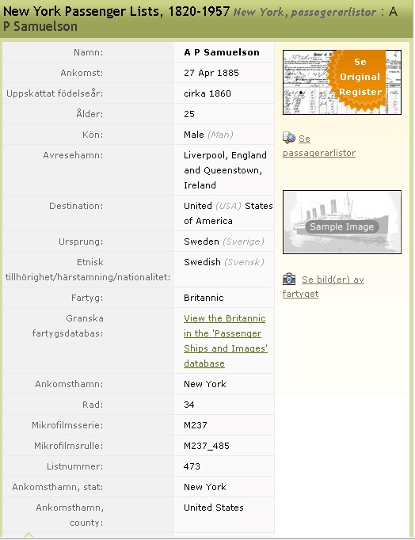Click the Sample Image ship thumbnail
This screenshot has width=415, height=540.
click(x=341, y=222)
